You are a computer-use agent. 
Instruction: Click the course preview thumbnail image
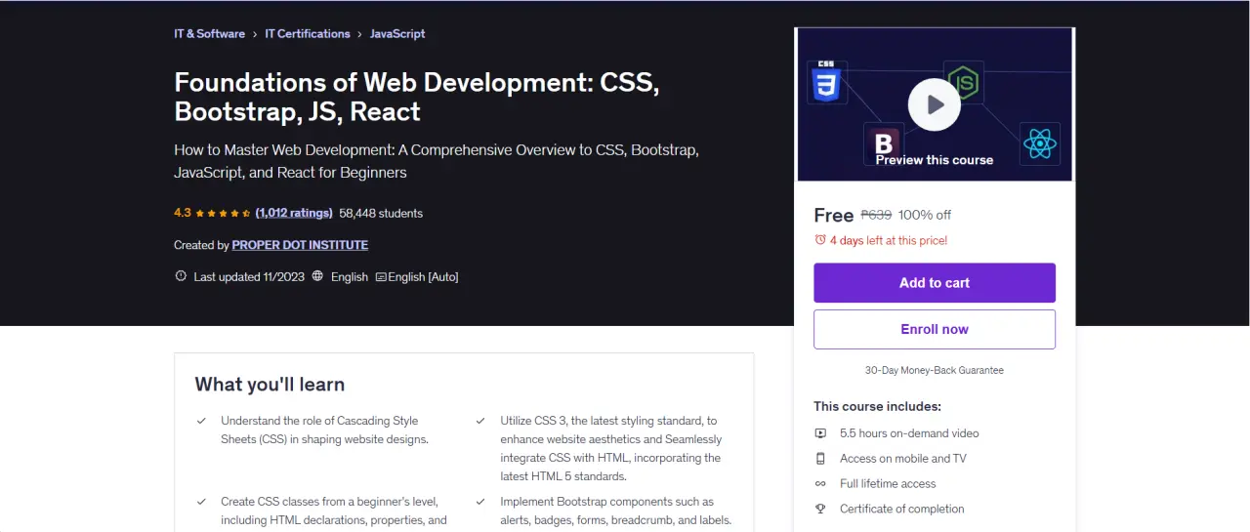point(935,104)
